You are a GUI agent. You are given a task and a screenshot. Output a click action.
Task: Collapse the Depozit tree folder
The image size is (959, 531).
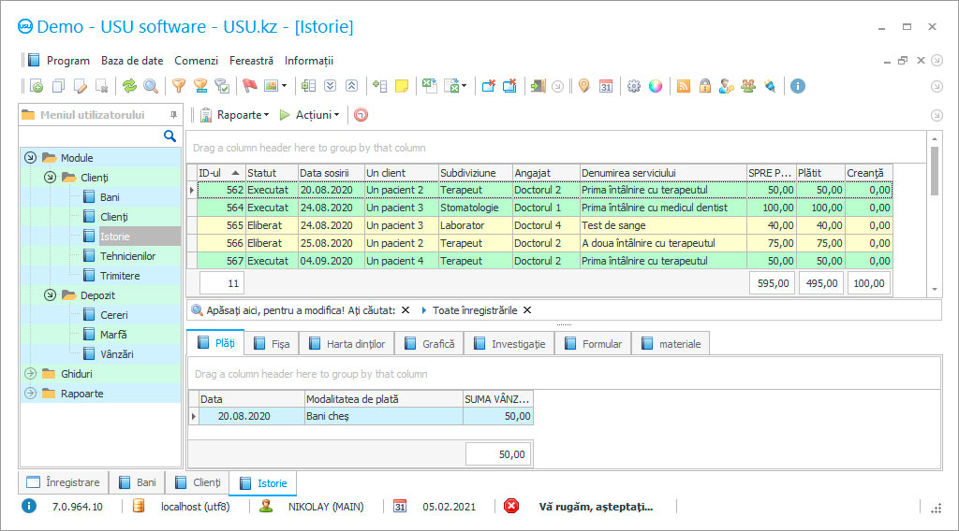pos(50,295)
